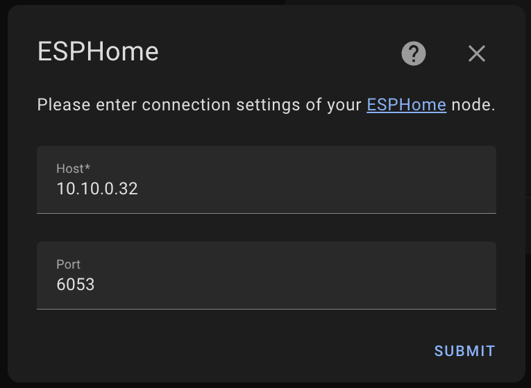The width and height of the screenshot is (531, 388).
Task: Click the "Host*" field label
Action: tap(74, 169)
